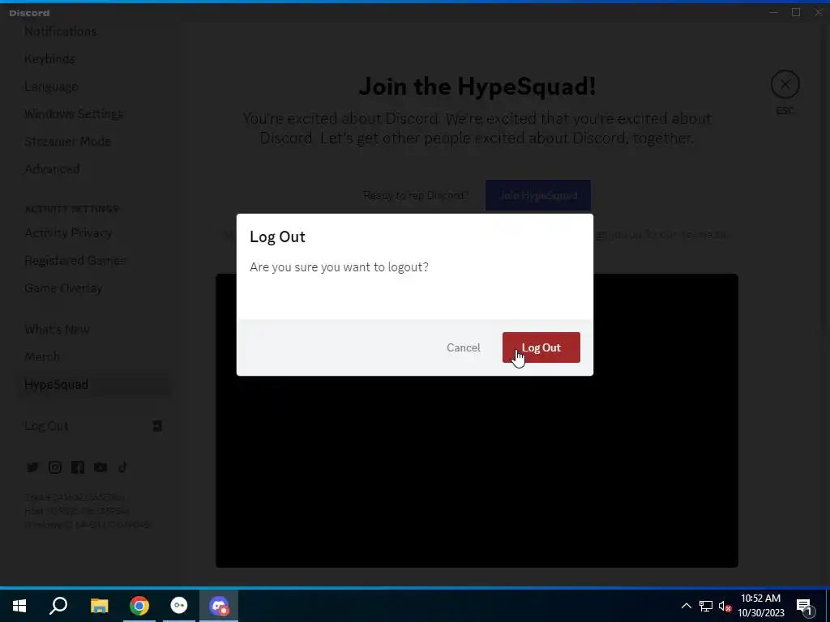Screen dimensions: 830x622
Task: Show hidden system tray icons
Action: pos(686,606)
